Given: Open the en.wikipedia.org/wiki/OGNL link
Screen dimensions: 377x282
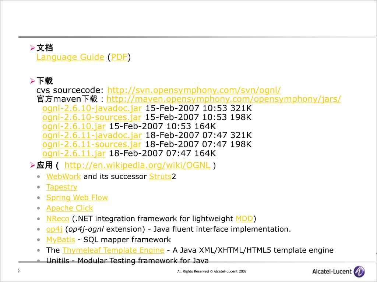Looking at the screenshot, I should pyautogui.click(x=137, y=165).
